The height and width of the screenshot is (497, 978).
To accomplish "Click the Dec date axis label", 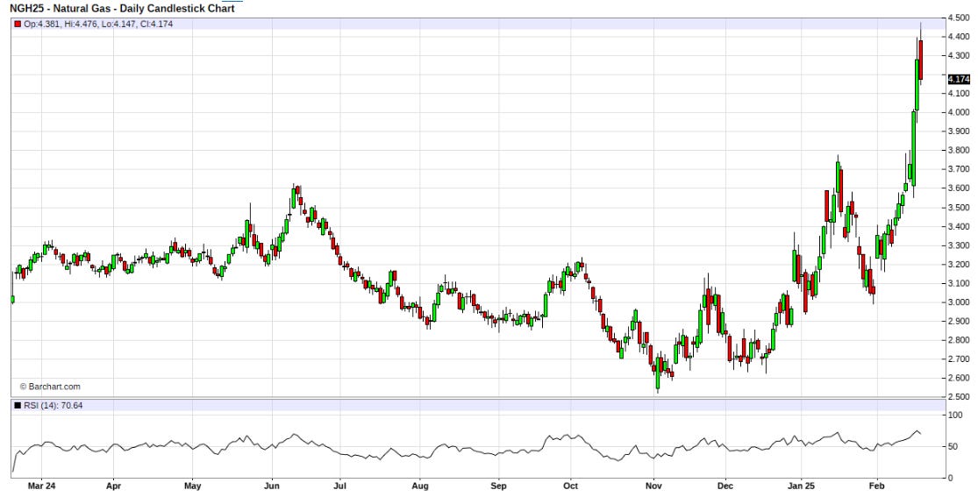I will pos(725,485).
